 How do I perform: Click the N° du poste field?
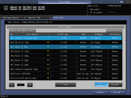96,12
